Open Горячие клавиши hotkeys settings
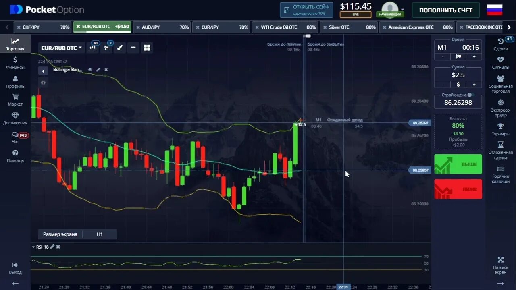Screen dimensions: 516x290 coord(501,174)
